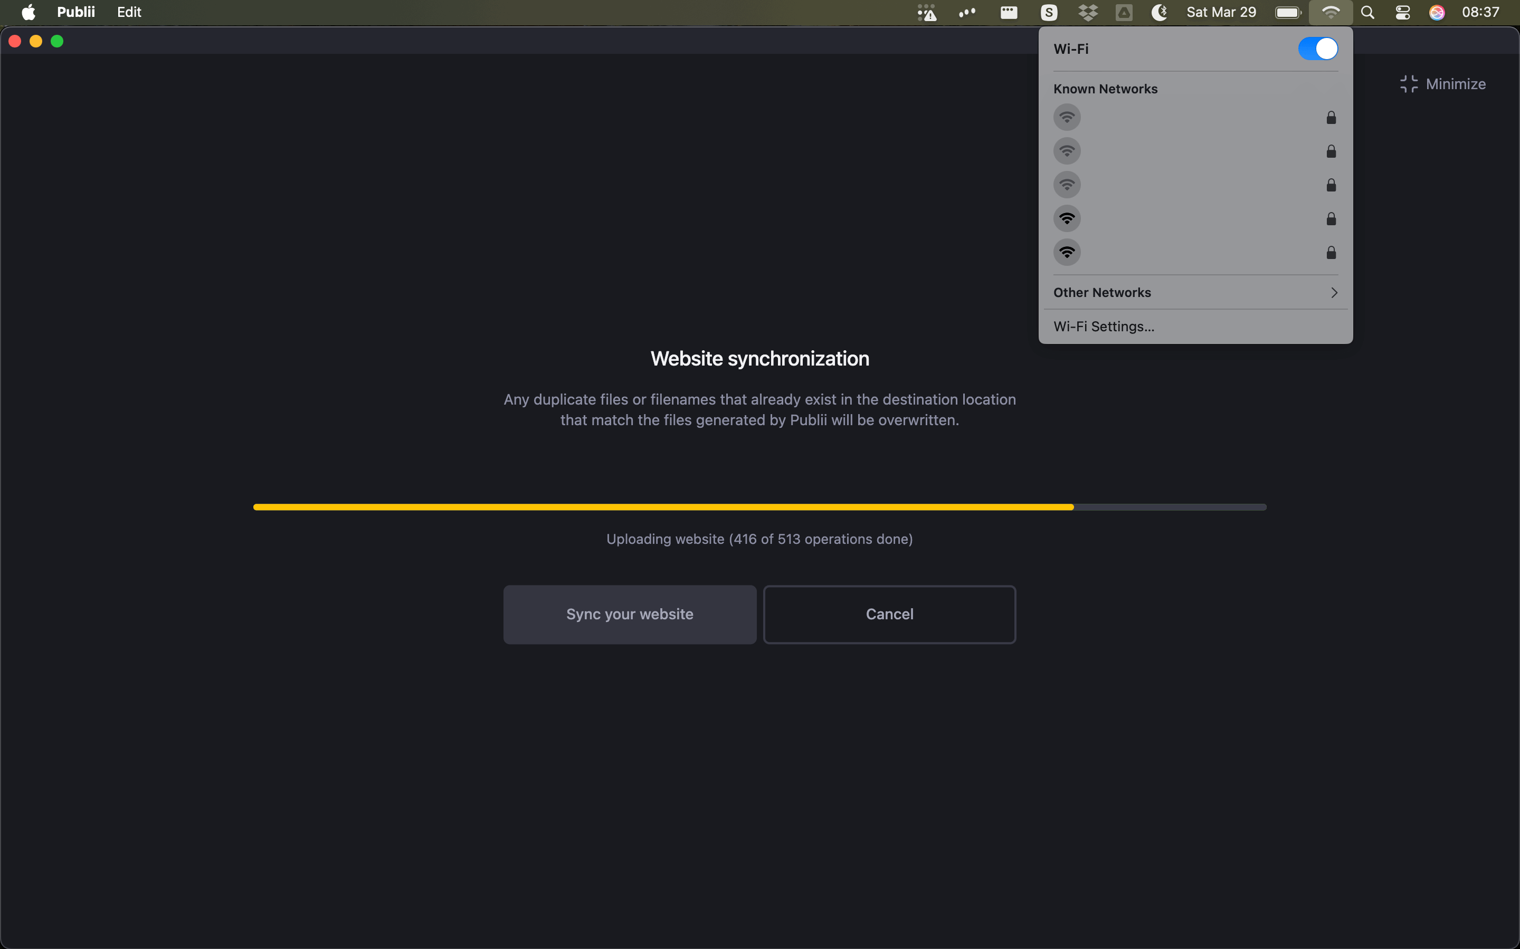Viewport: 1520px width, 949px height.
Task: Click the yellow minimize window button
Action: 36,42
